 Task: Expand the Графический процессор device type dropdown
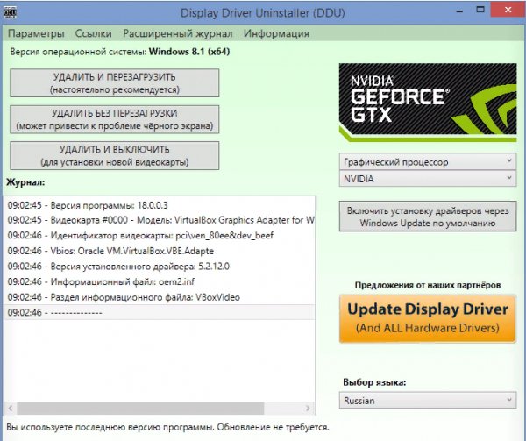428,161
